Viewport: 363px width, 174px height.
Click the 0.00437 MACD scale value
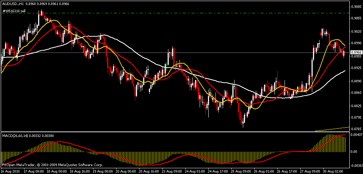pyautogui.click(x=357, y=134)
